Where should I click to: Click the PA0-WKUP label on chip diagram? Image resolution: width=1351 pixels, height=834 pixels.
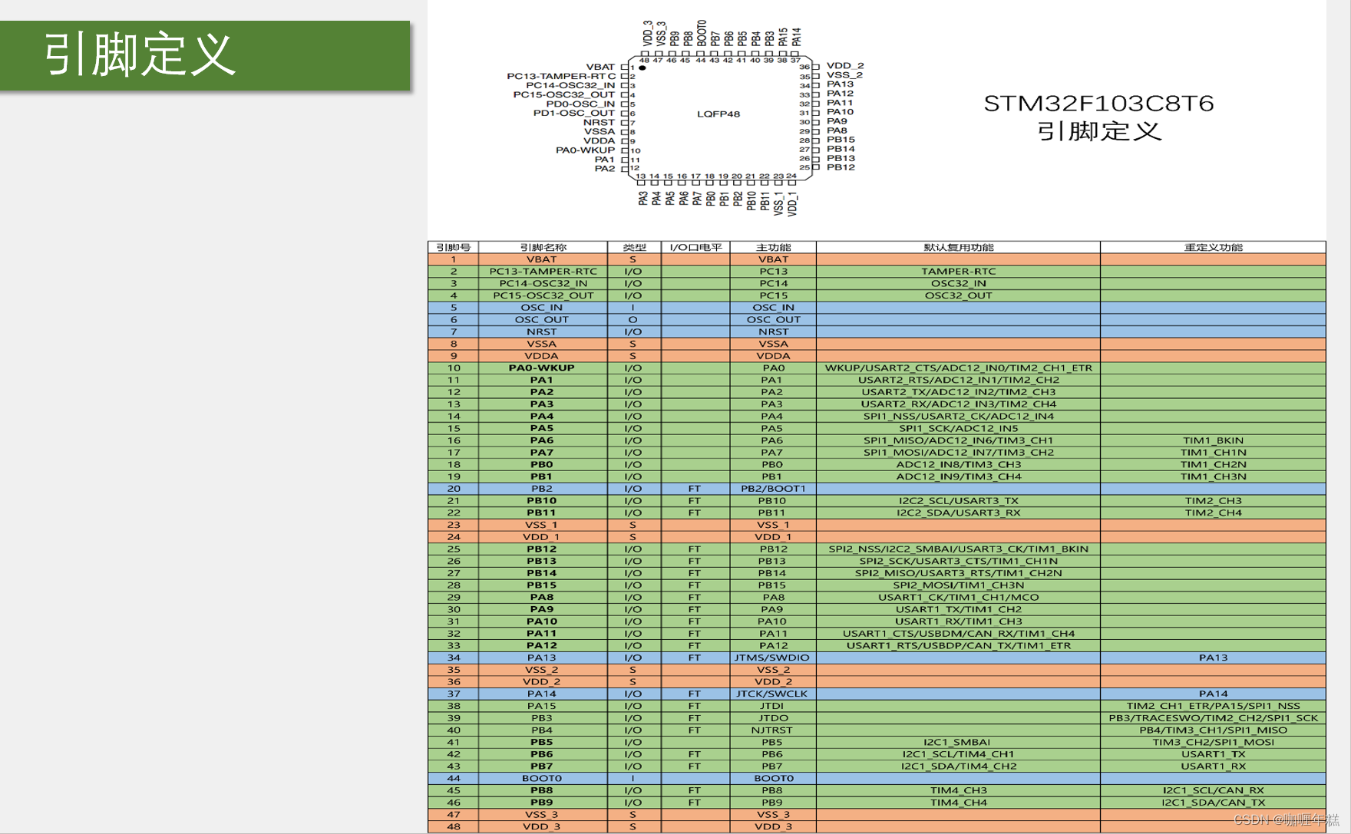click(x=586, y=150)
